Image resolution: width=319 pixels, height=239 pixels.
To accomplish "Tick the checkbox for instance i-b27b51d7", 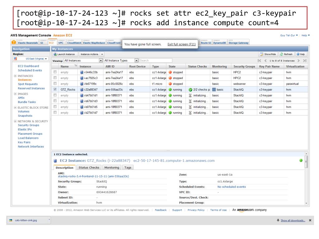I will pos(55,113).
